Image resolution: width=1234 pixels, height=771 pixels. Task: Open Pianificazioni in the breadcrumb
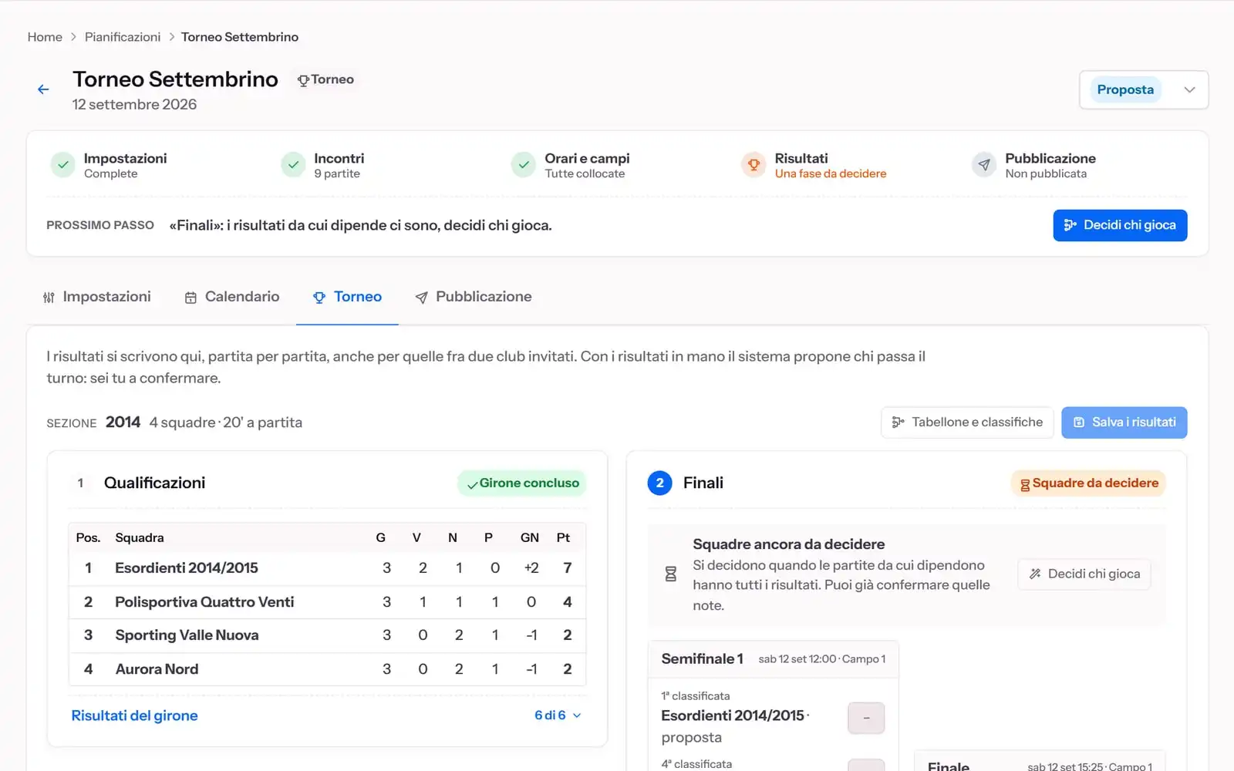(x=123, y=37)
